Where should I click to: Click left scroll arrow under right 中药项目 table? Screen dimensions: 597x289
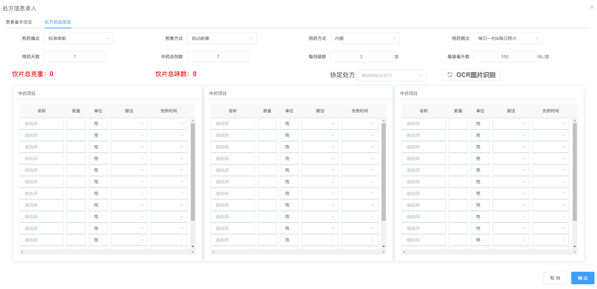point(404,252)
